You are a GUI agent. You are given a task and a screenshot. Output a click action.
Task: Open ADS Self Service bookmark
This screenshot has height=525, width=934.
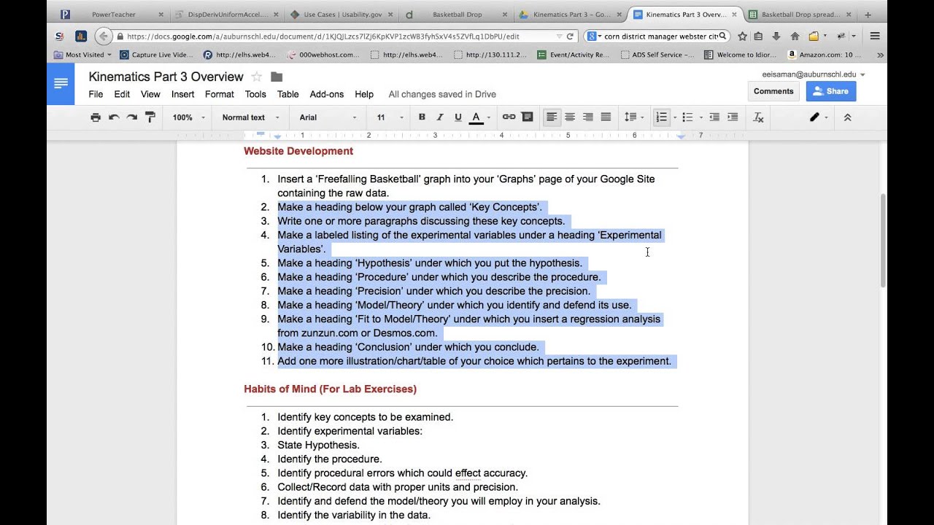point(657,55)
